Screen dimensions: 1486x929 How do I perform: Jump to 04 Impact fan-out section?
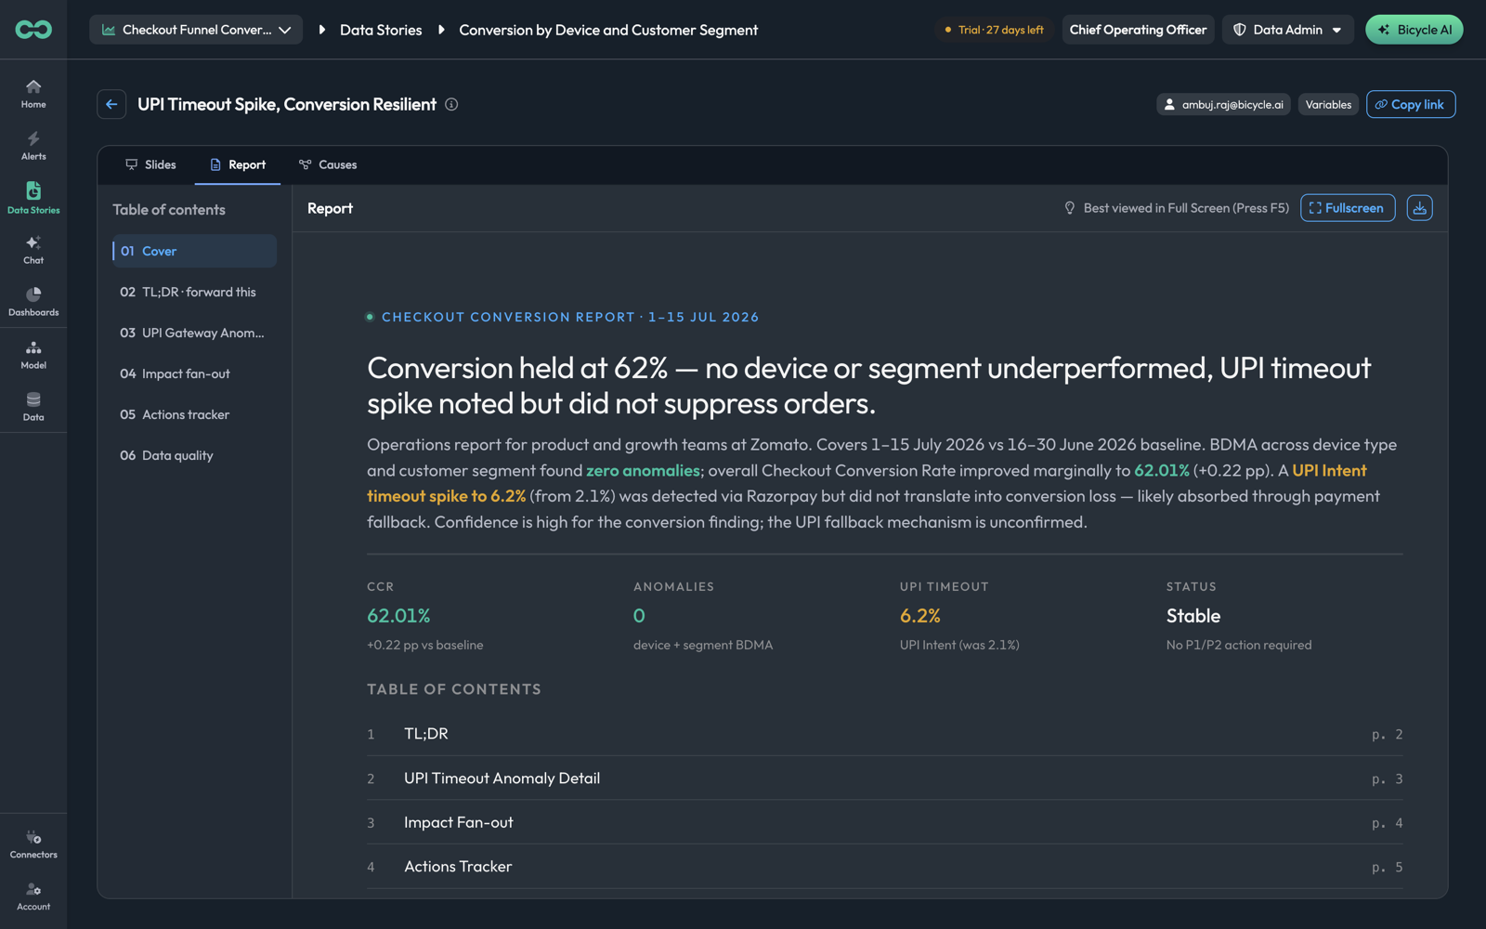pyautogui.click(x=194, y=373)
